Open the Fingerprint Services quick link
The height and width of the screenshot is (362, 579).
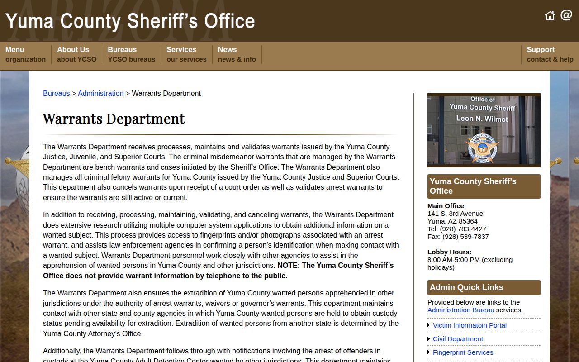click(463, 352)
